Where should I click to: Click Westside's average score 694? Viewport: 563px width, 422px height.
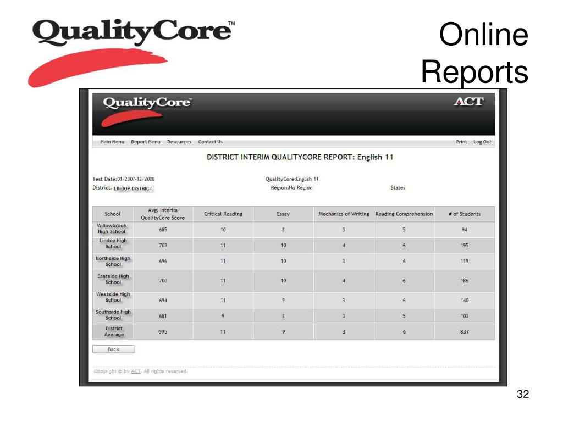click(163, 300)
